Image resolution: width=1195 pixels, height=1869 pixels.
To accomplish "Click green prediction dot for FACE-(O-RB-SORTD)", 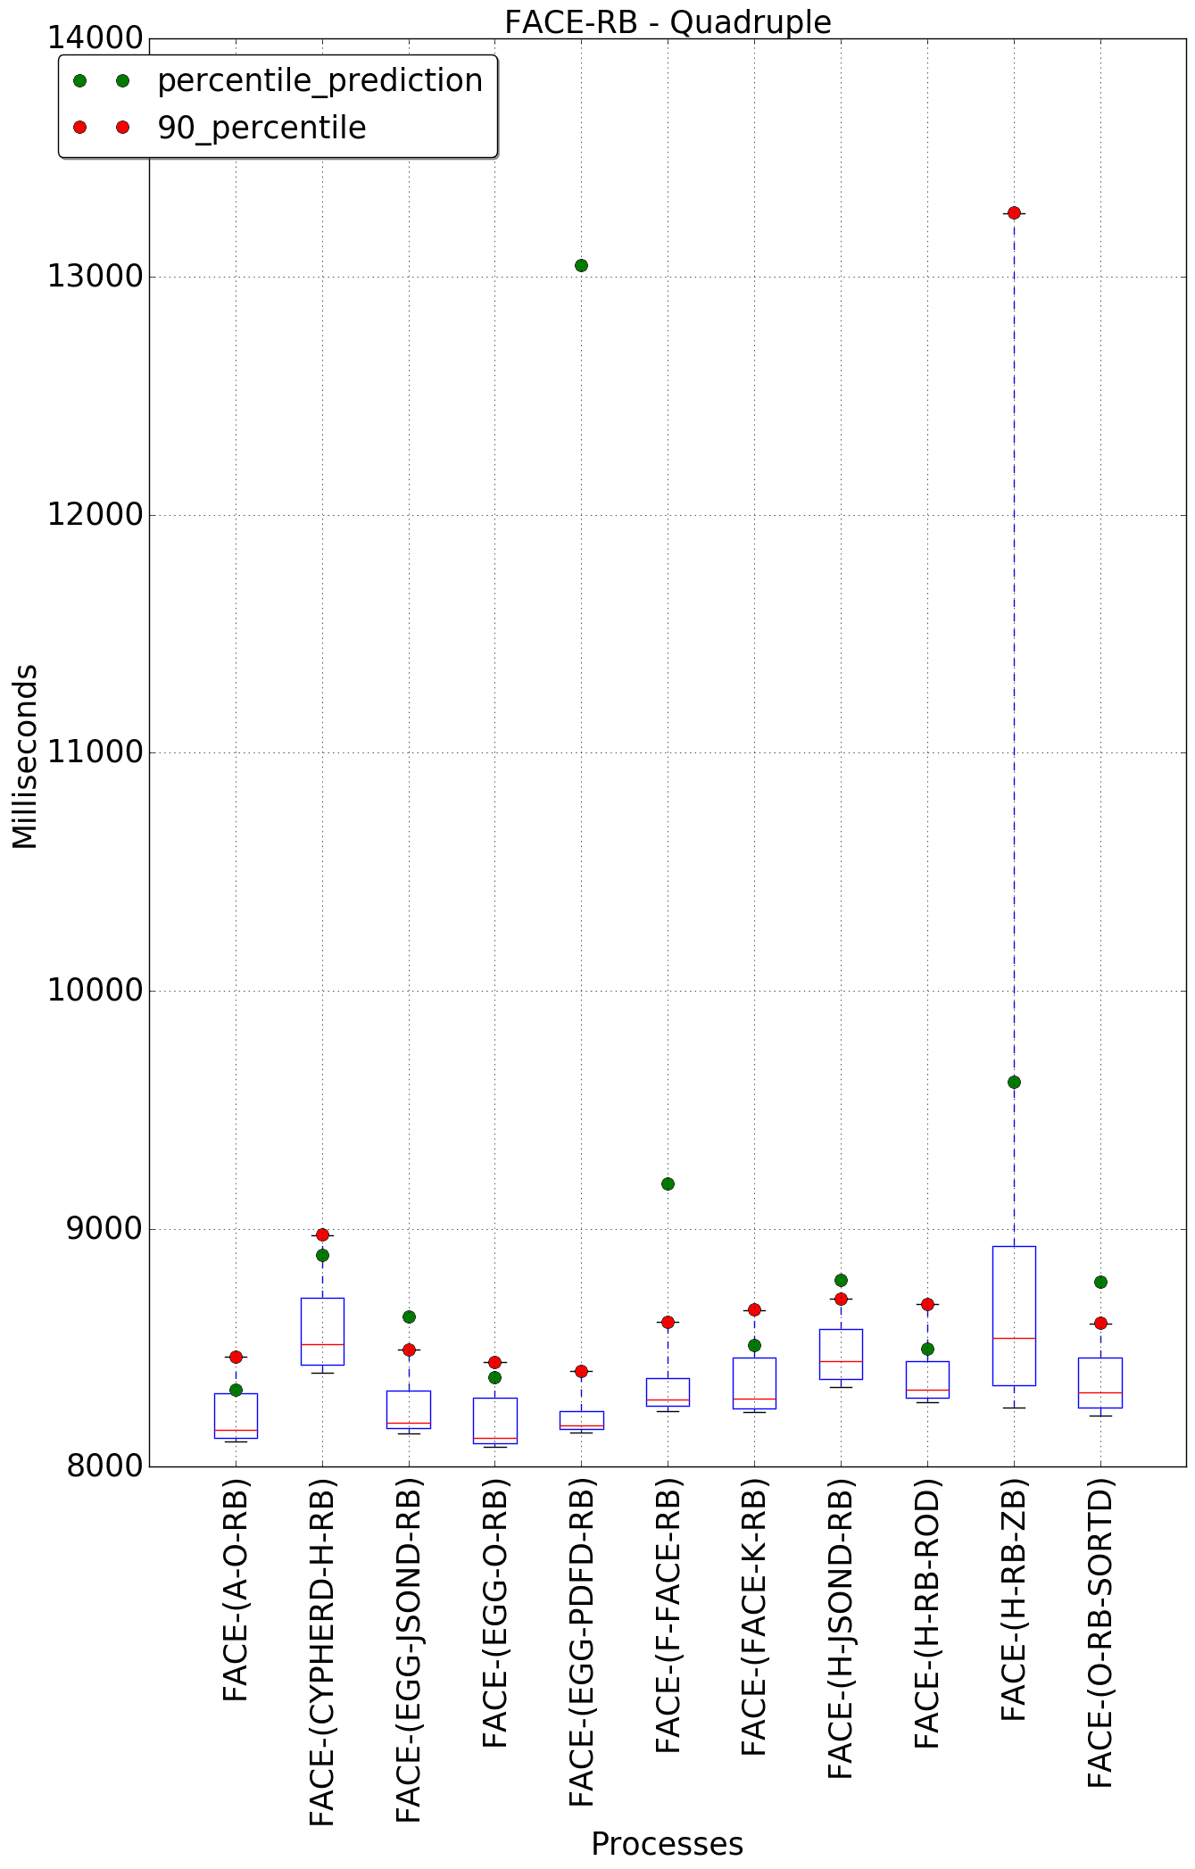I will 1100,1282.
